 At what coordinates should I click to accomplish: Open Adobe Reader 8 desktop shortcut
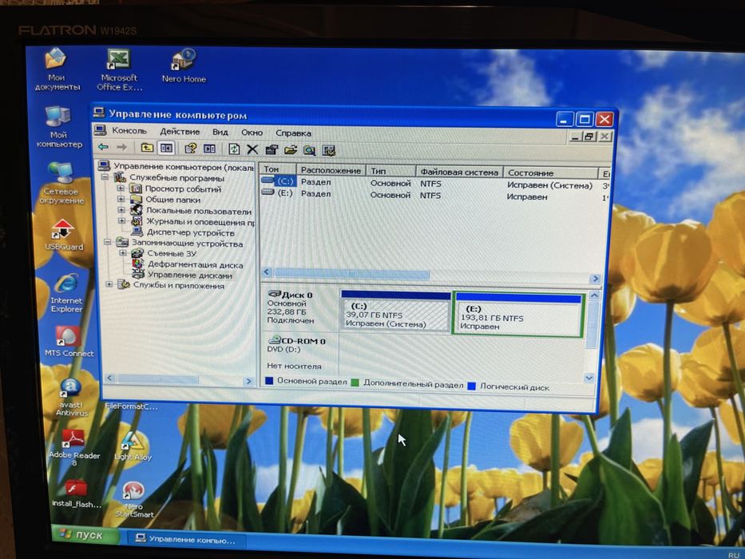tap(74, 448)
